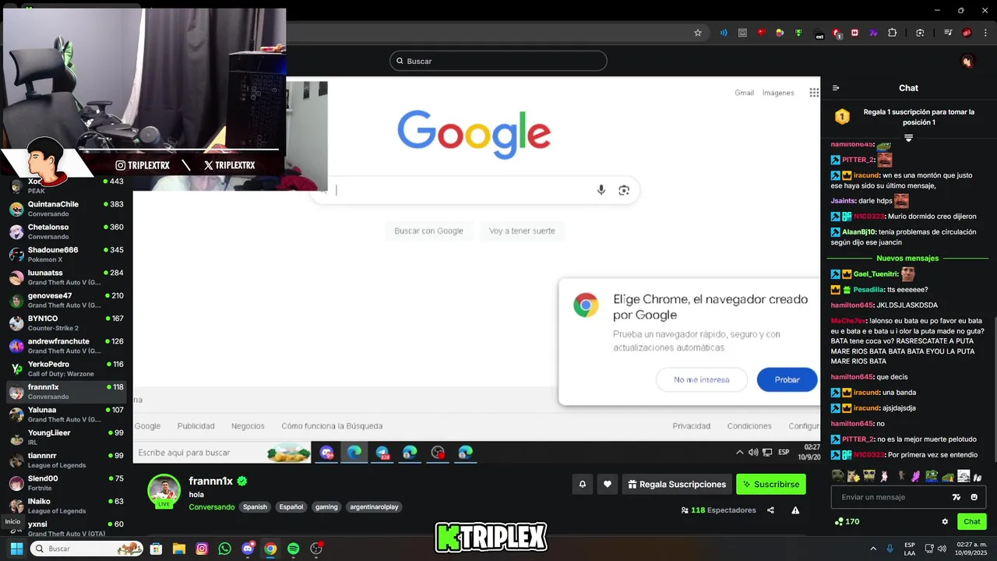Bookmark this page with the star icon
Image resolution: width=997 pixels, height=561 pixels.
pyautogui.click(x=698, y=33)
